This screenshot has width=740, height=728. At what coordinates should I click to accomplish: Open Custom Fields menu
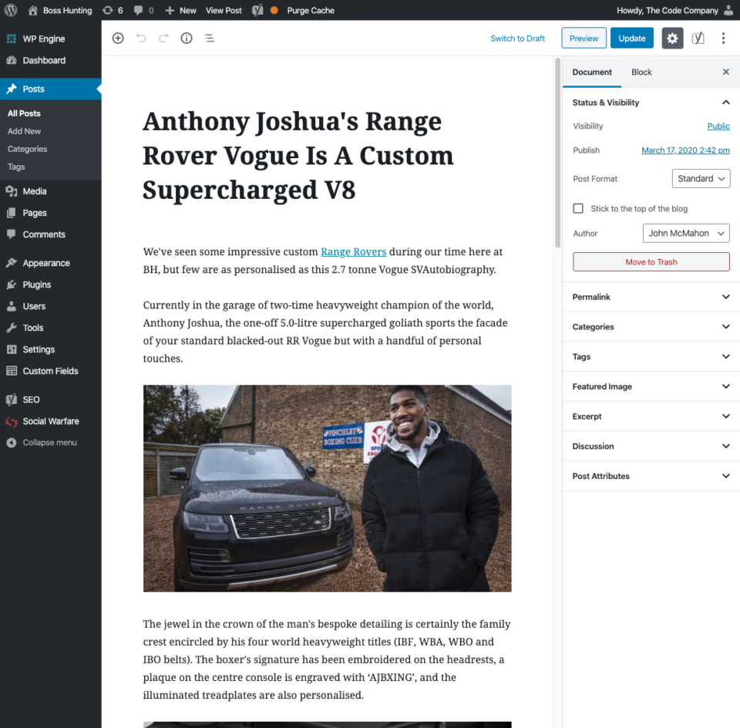[x=51, y=371]
